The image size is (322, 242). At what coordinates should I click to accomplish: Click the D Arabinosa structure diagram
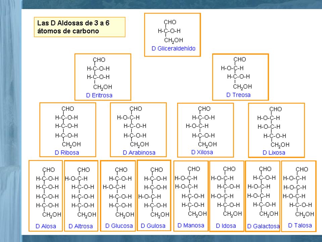point(133,127)
